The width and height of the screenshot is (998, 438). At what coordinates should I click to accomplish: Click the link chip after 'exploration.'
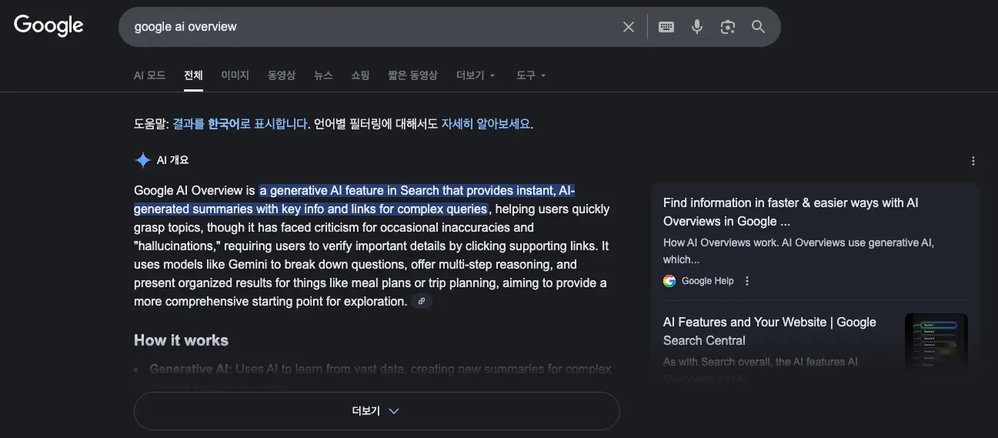(421, 302)
